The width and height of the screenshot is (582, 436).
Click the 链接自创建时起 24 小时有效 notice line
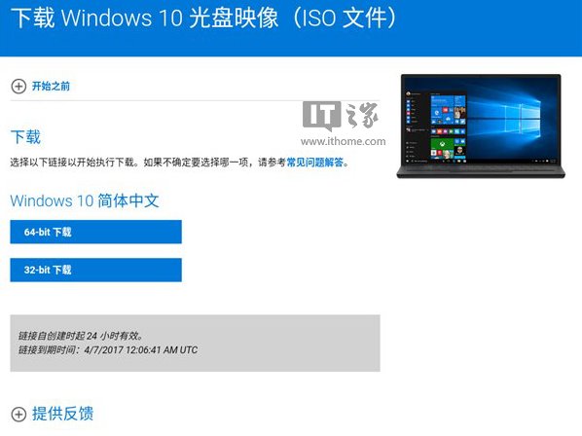coord(81,336)
